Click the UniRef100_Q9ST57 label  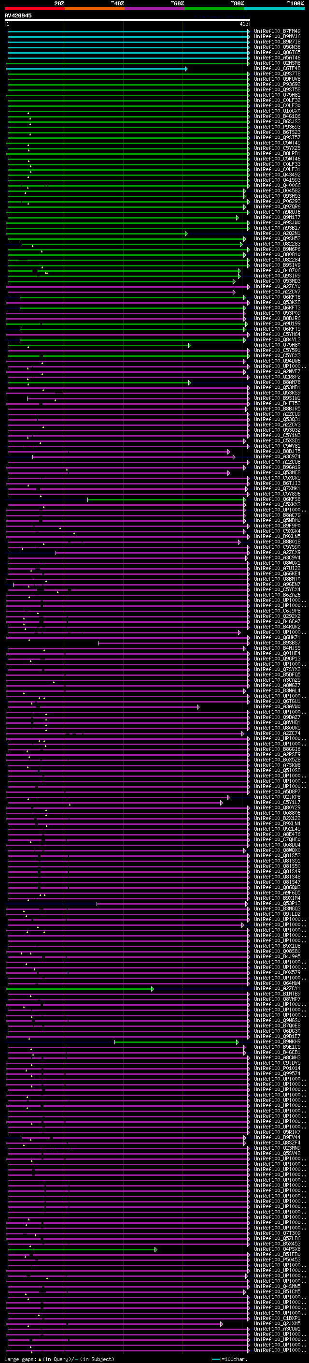point(277,137)
